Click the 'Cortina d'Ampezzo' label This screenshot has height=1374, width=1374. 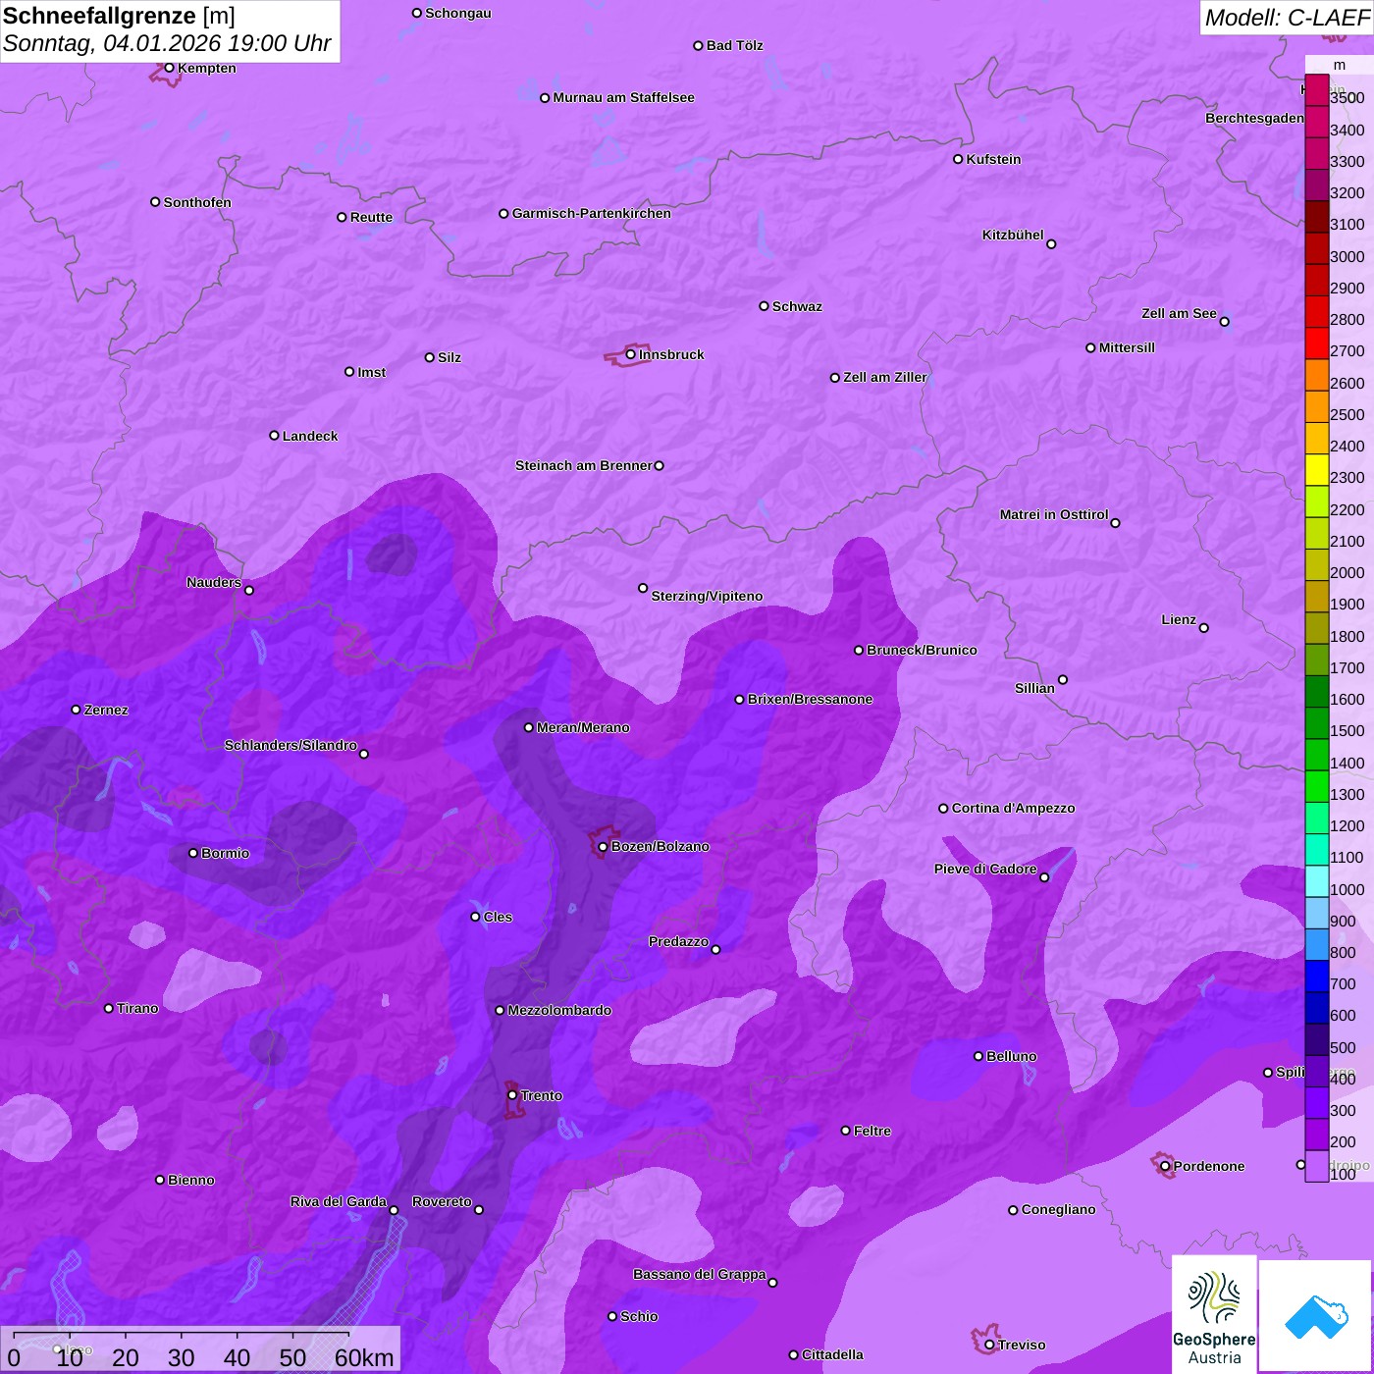click(1013, 808)
